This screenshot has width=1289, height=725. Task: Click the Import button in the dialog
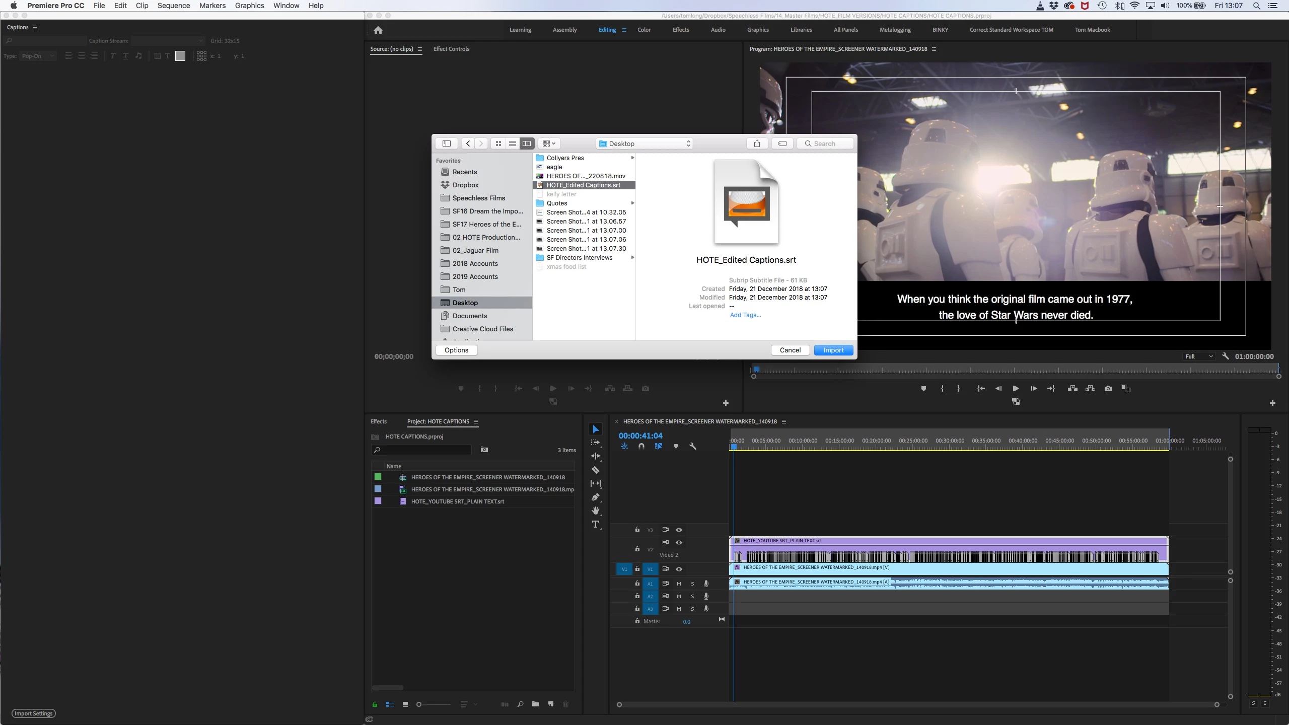click(833, 350)
